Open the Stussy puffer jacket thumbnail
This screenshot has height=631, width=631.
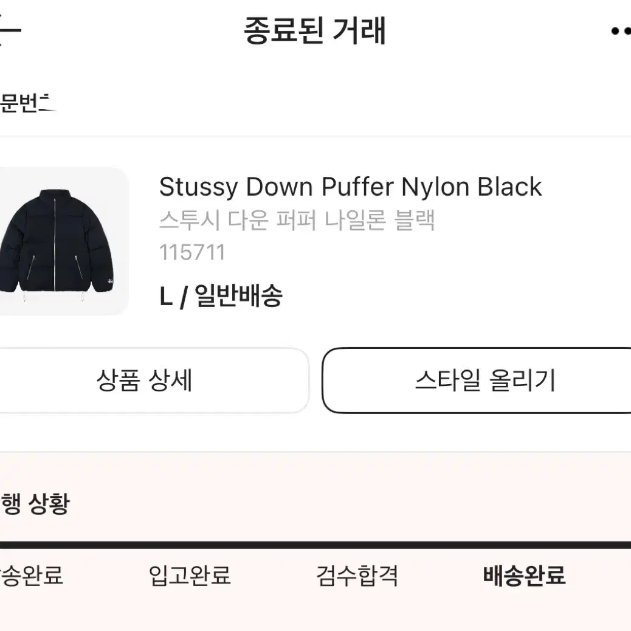coord(64,241)
